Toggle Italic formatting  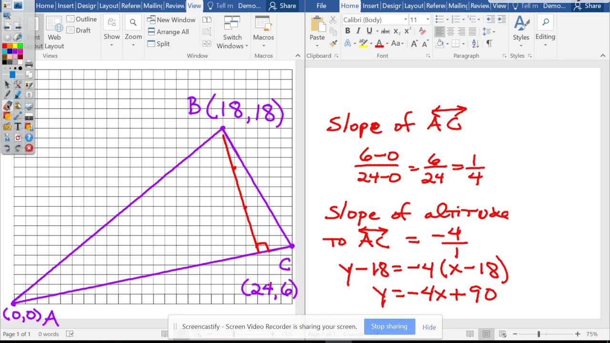click(x=358, y=31)
